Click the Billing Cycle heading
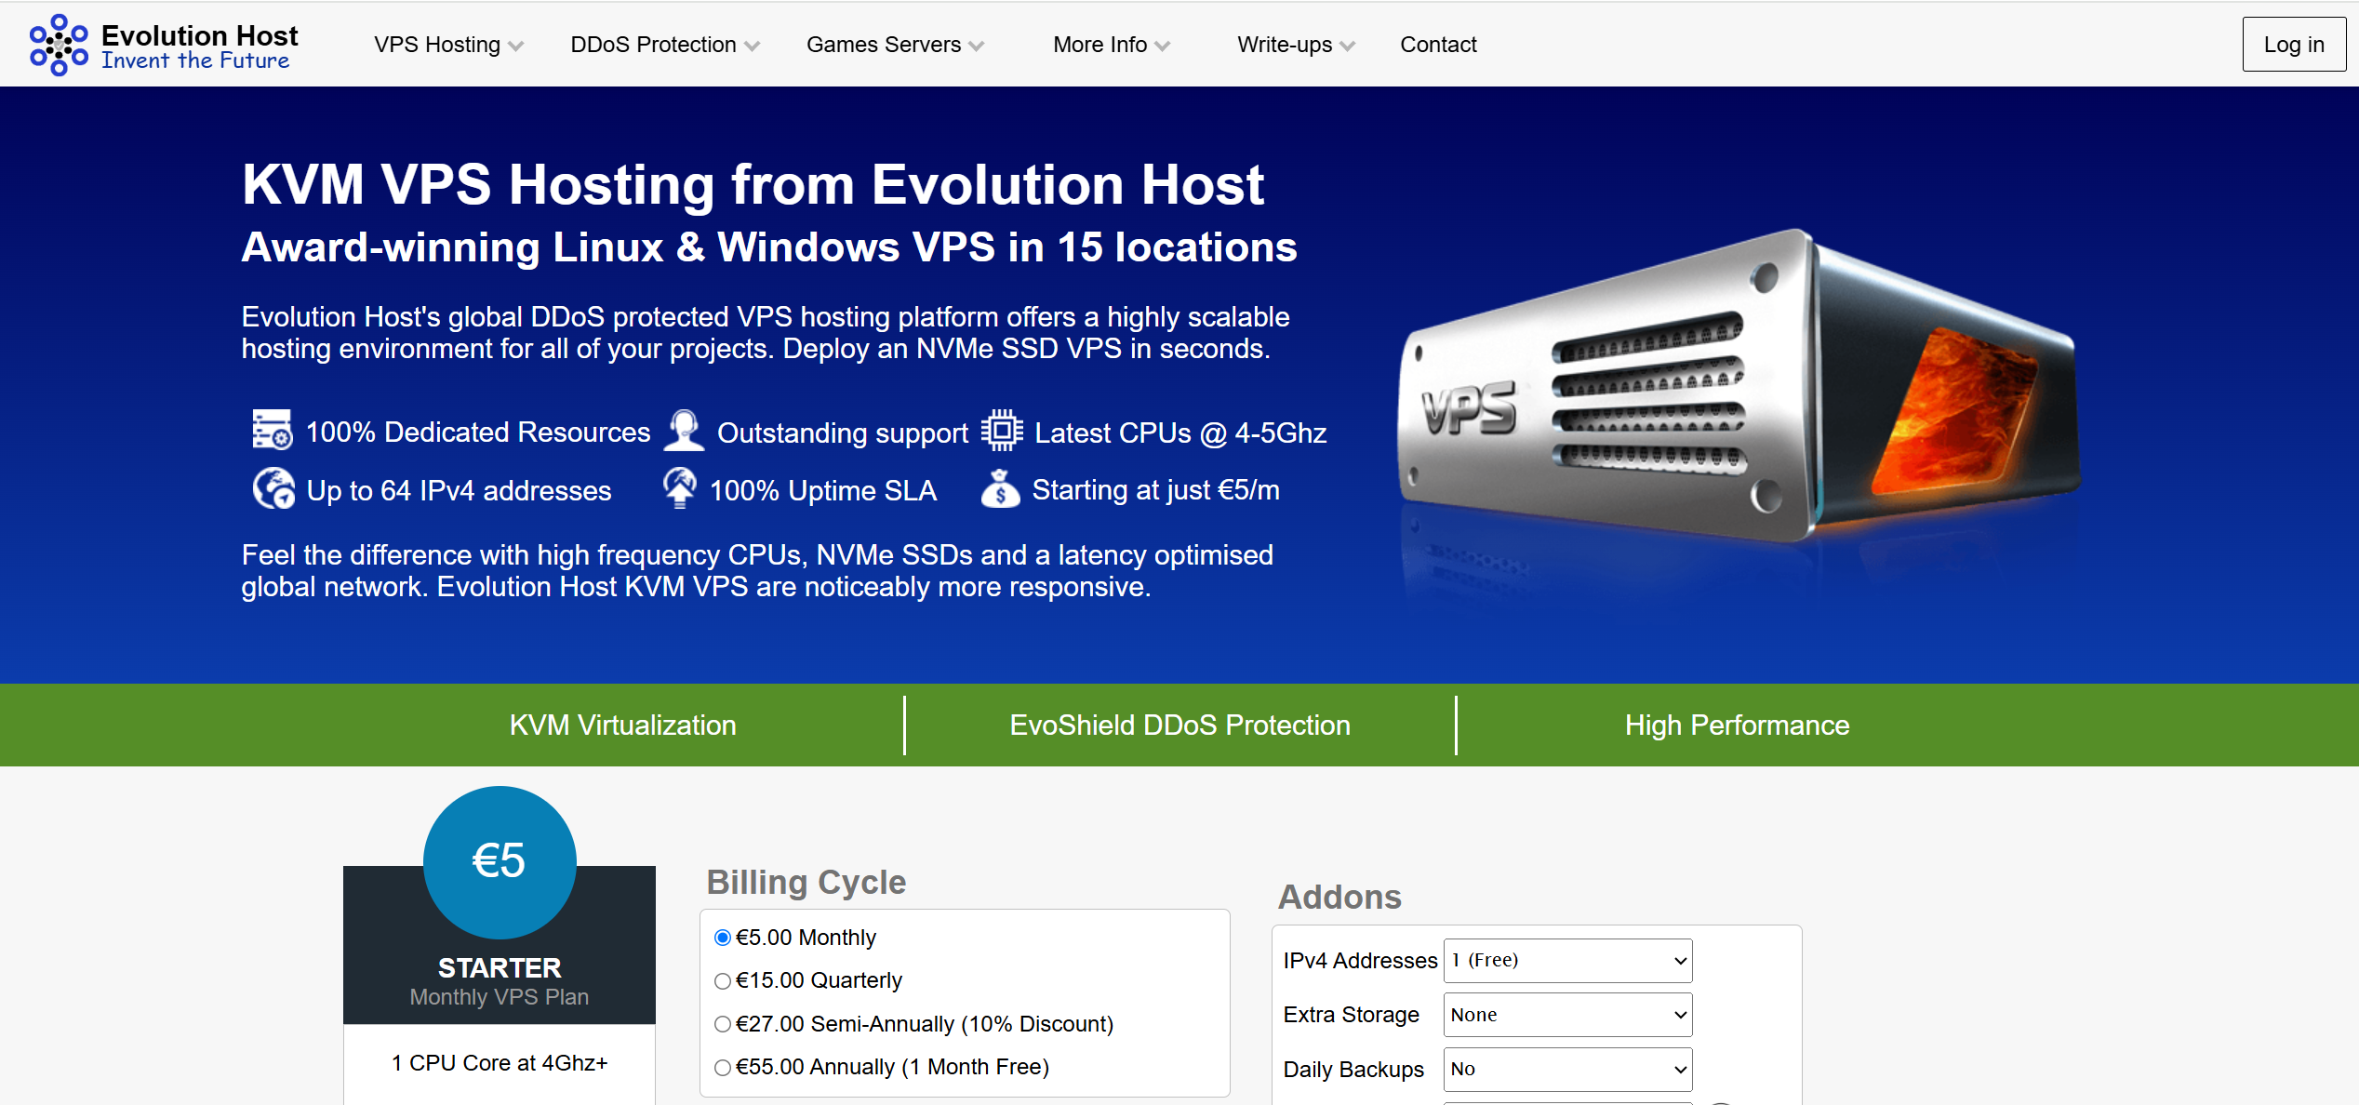Viewport: 2359px width, 1105px height. (806, 882)
